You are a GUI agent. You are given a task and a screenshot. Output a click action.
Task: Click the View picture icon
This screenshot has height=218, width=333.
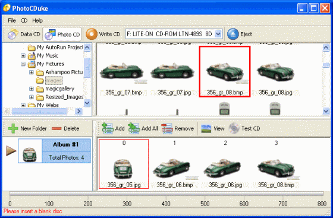[206, 128]
